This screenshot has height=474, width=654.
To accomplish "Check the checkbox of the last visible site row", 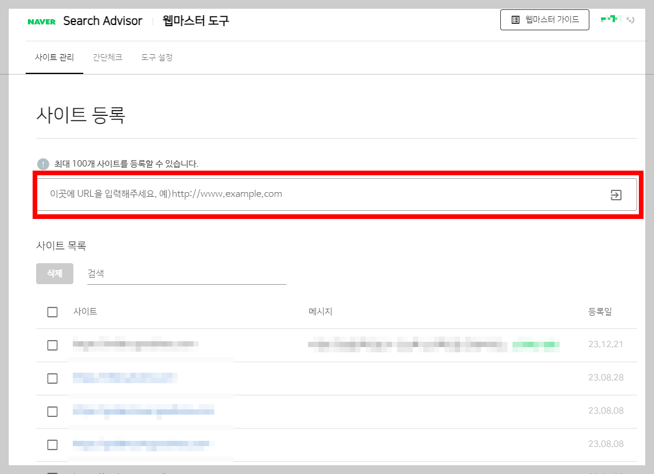I will 52,444.
